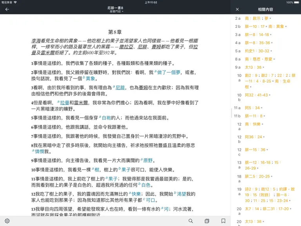
Task: Open reference 9a 太13：38
Action: [x=254, y=67]
